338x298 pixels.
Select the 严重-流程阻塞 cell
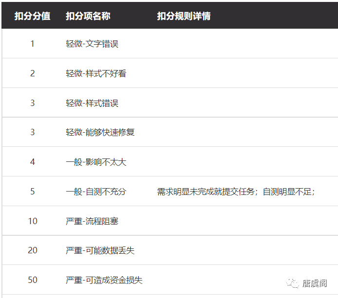[92, 221]
